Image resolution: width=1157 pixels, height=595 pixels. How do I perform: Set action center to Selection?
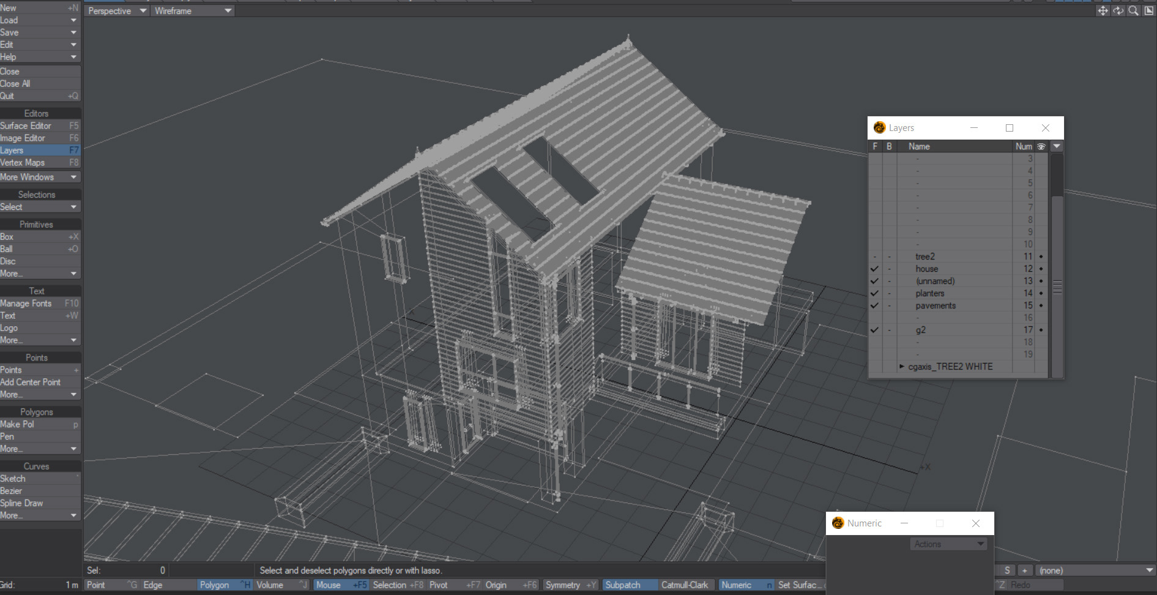[398, 585]
